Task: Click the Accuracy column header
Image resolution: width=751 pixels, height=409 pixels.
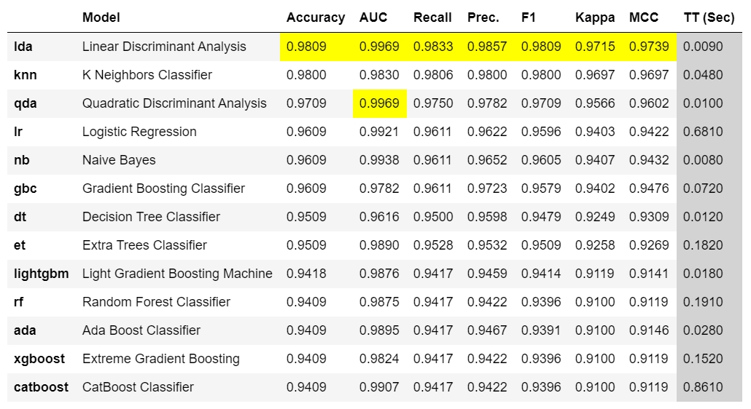Action: (315, 17)
